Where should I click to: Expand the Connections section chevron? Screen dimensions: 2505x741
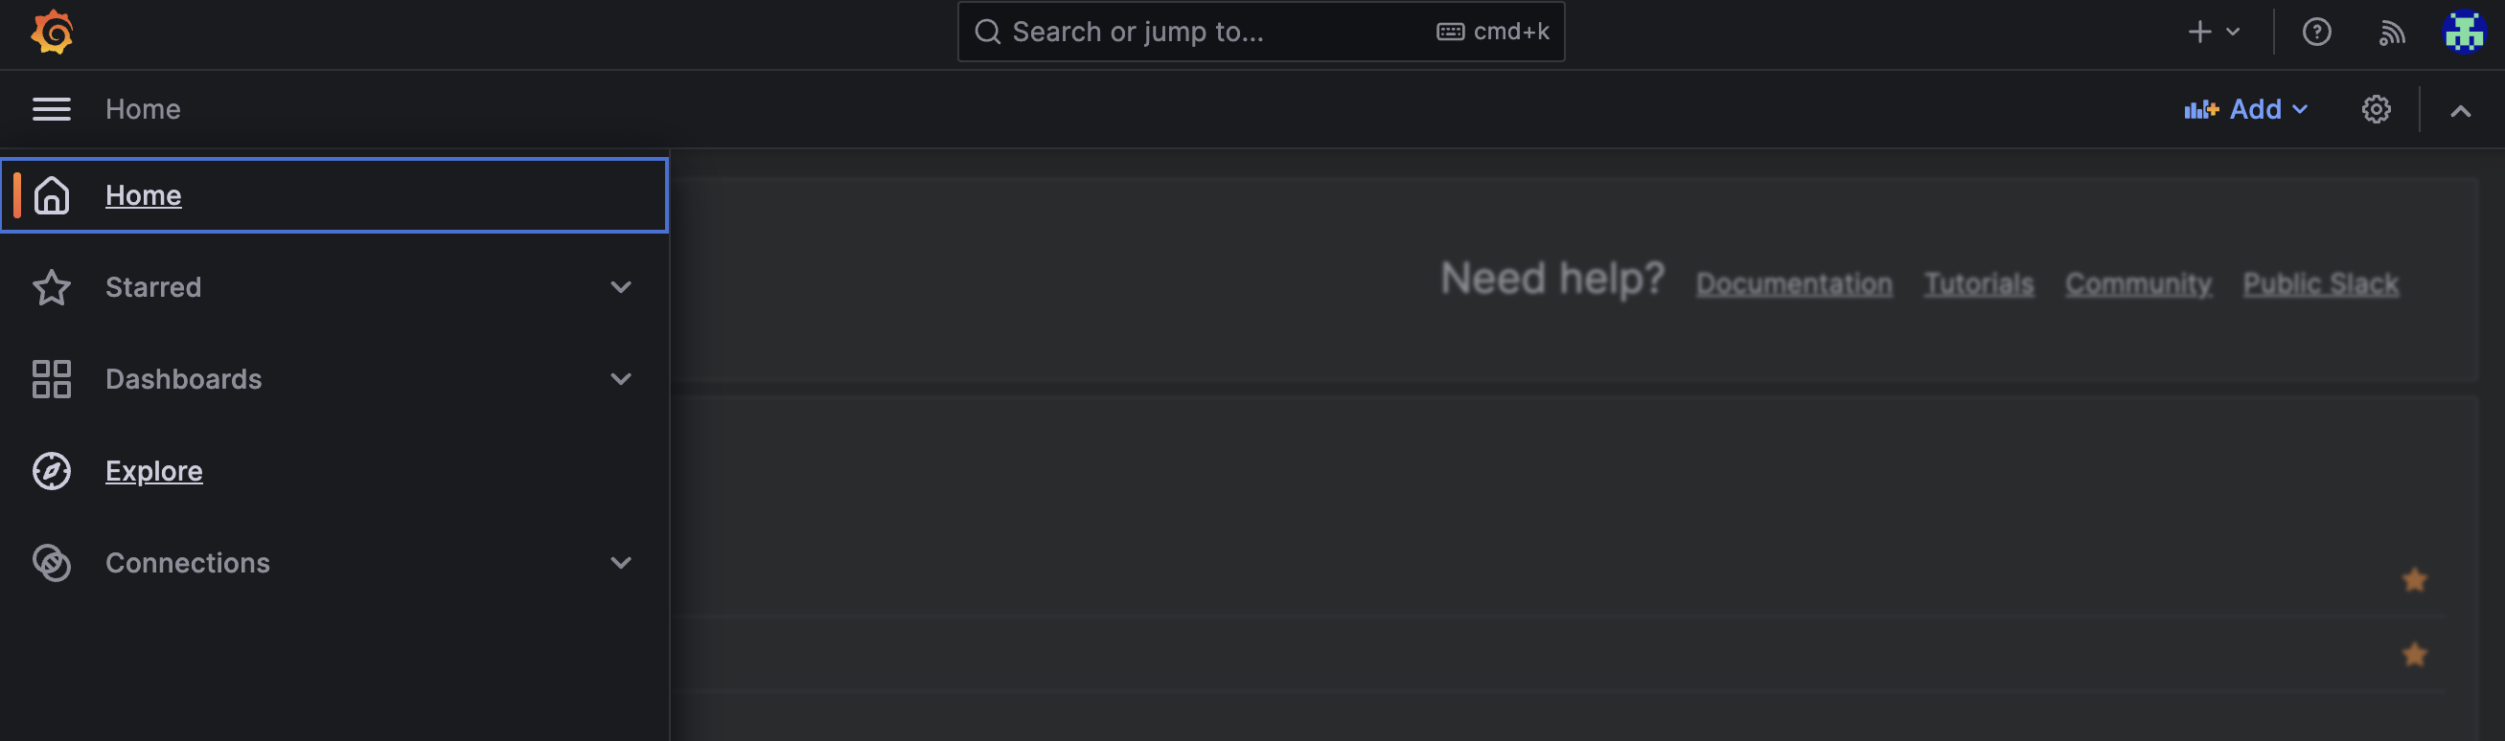620,563
